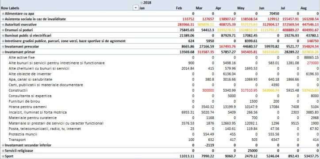Expand the Alimentare cu apa row
320x159 pixels.
click(x=3, y=14)
